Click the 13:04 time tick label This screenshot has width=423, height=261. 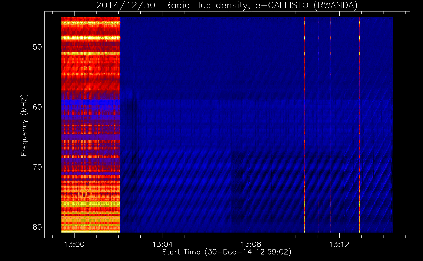coord(163,245)
